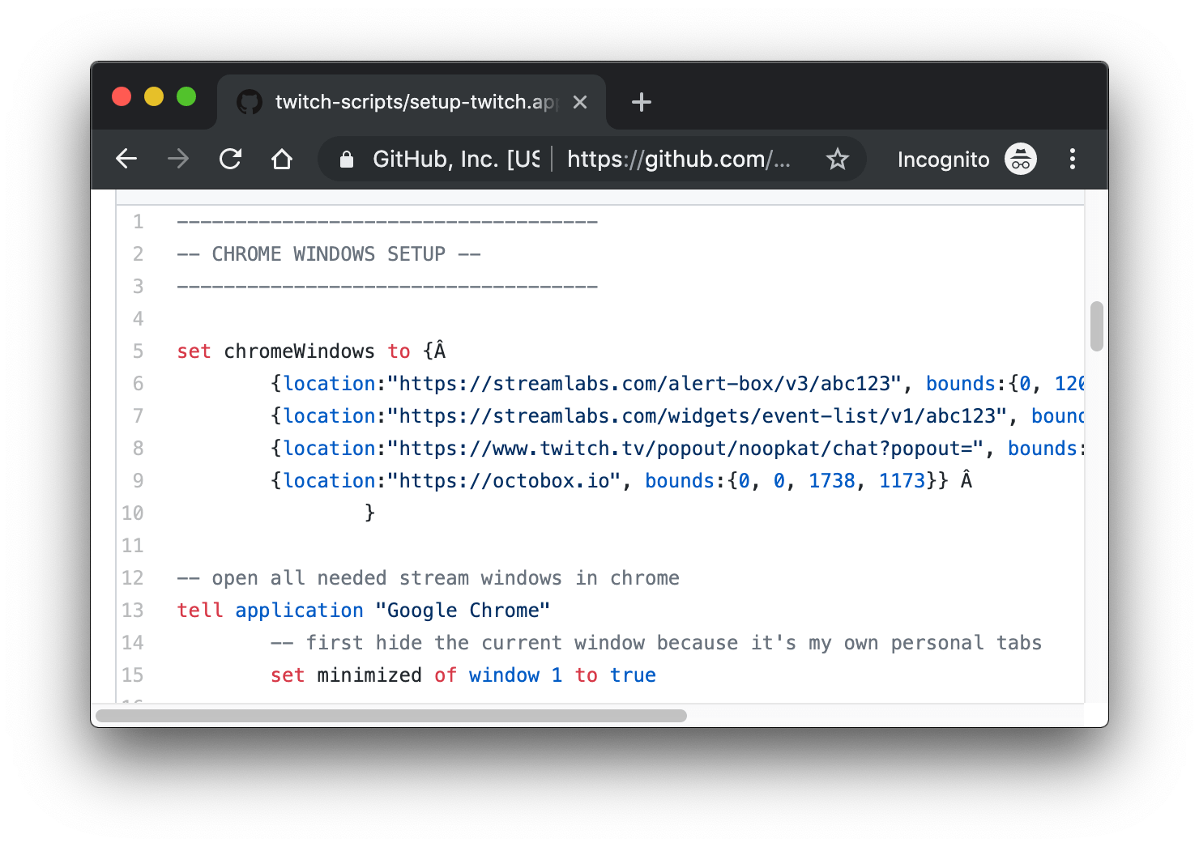Select line number 2
The height and width of the screenshot is (847, 1199).
coord(139,254)
